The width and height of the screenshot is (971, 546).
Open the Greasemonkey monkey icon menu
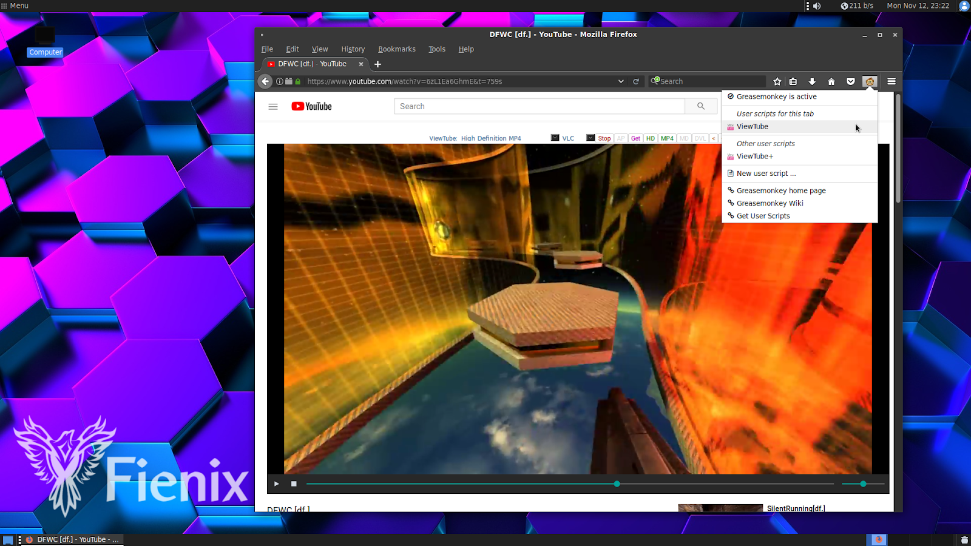pyautogui.click(x=869, y=81)
